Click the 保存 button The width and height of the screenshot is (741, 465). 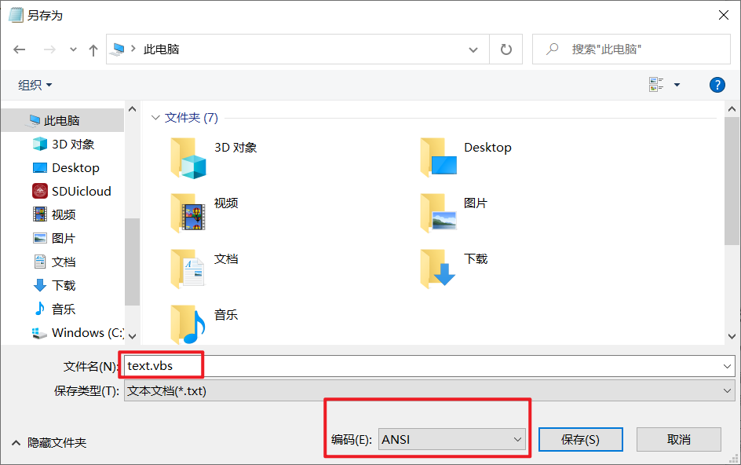pos(580,439)
